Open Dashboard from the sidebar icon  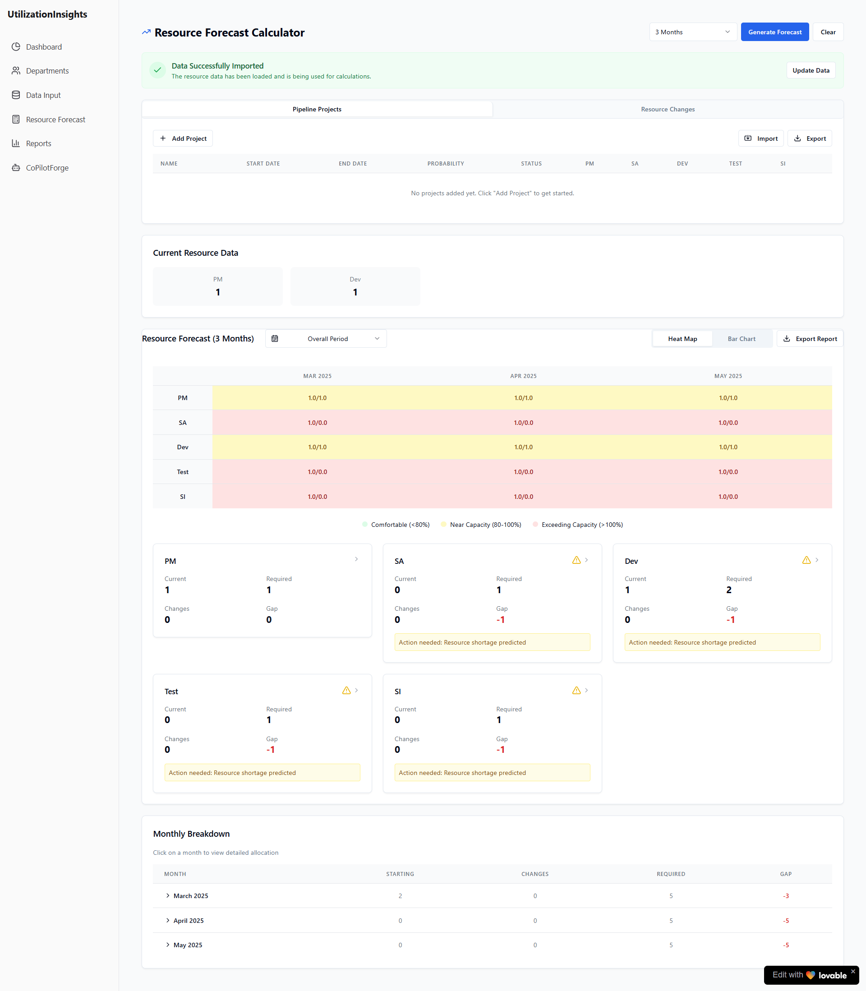point(16,47)
